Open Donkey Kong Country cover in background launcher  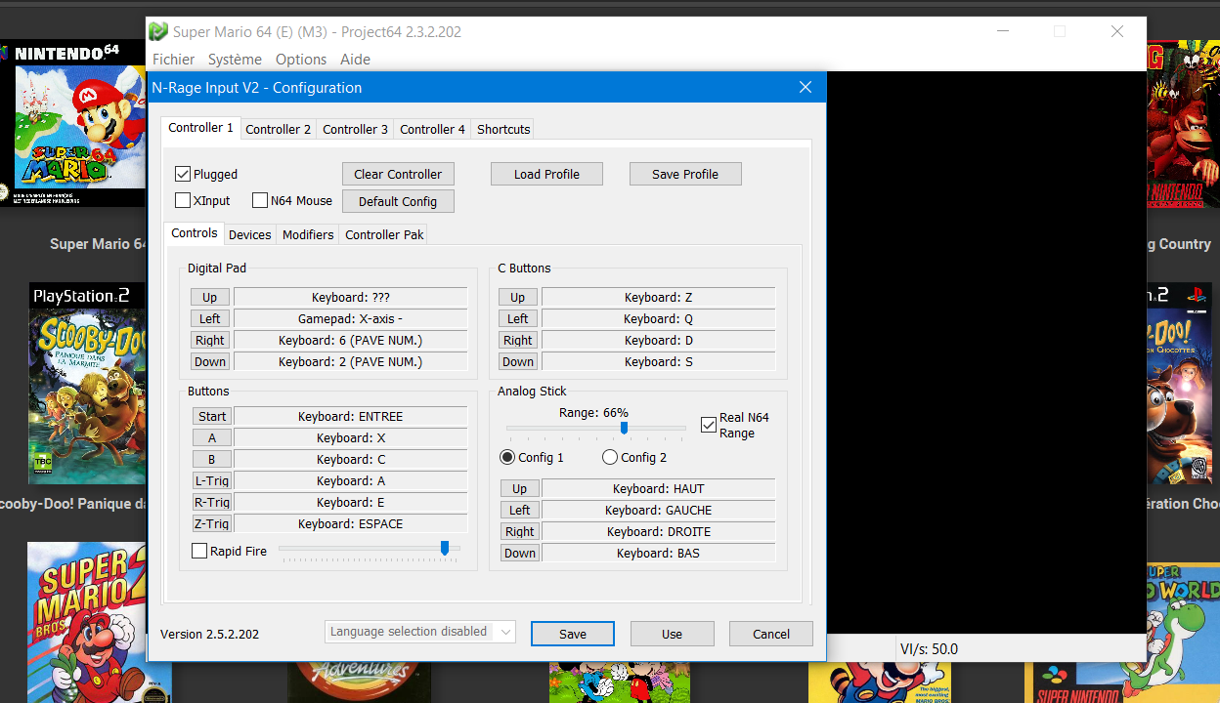coord(1183,124)
